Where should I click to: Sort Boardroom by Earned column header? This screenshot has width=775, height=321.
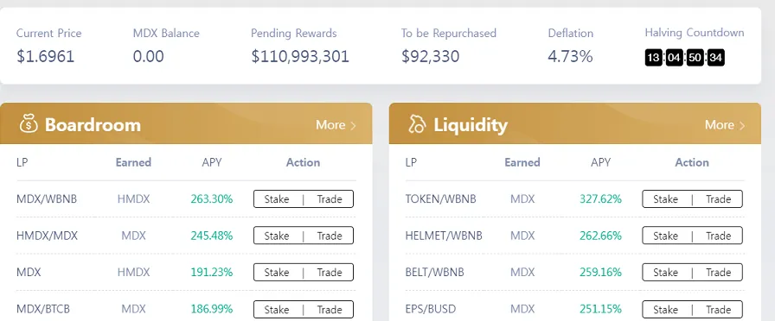133,162
